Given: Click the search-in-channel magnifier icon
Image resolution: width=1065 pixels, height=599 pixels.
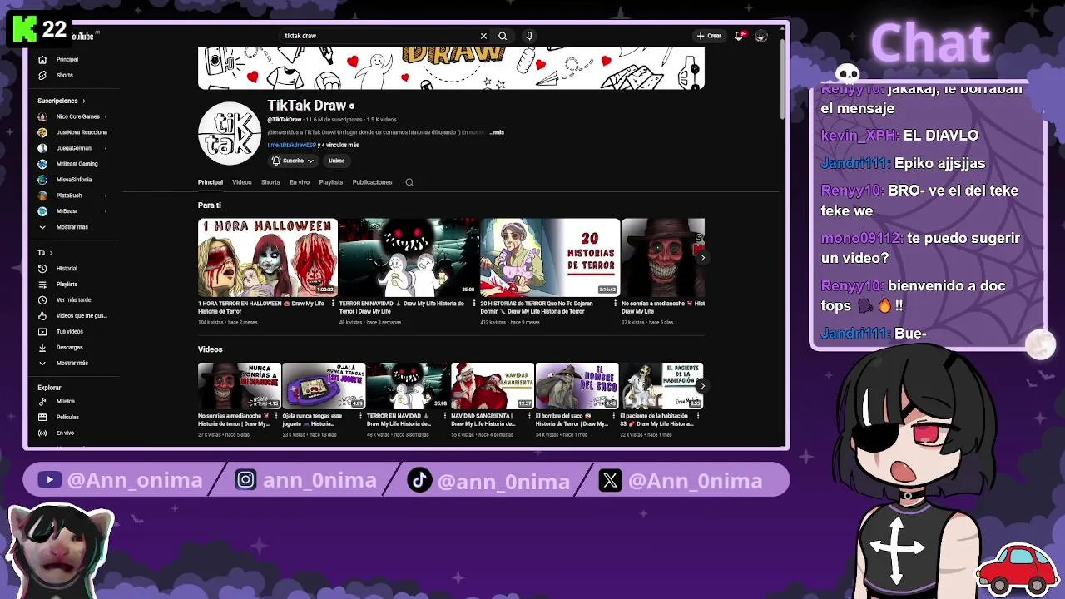Looking at the screenshot, I should pos(409,182).
